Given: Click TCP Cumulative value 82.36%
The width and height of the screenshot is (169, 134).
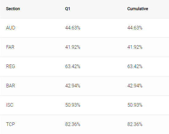Looking at the screenshot, I should click(x=135, y=124).
